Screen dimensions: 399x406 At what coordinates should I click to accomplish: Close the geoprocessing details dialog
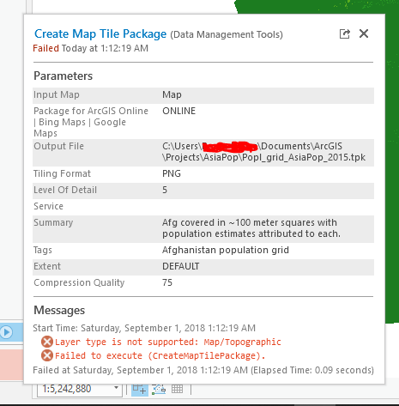364,33
